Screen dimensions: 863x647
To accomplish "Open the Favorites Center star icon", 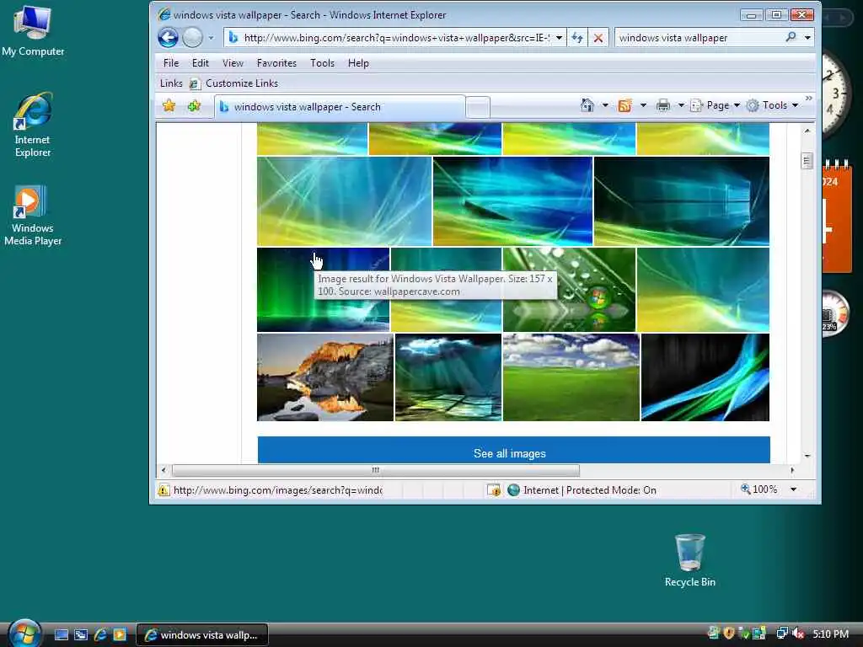I will [169, 105].
